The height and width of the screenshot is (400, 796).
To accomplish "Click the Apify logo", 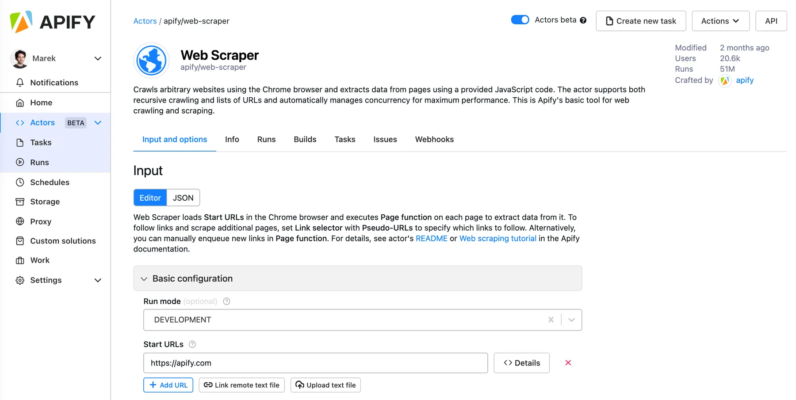I will point(53,22).
